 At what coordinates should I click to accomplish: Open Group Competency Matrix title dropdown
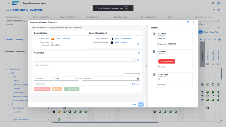[48, 3]
